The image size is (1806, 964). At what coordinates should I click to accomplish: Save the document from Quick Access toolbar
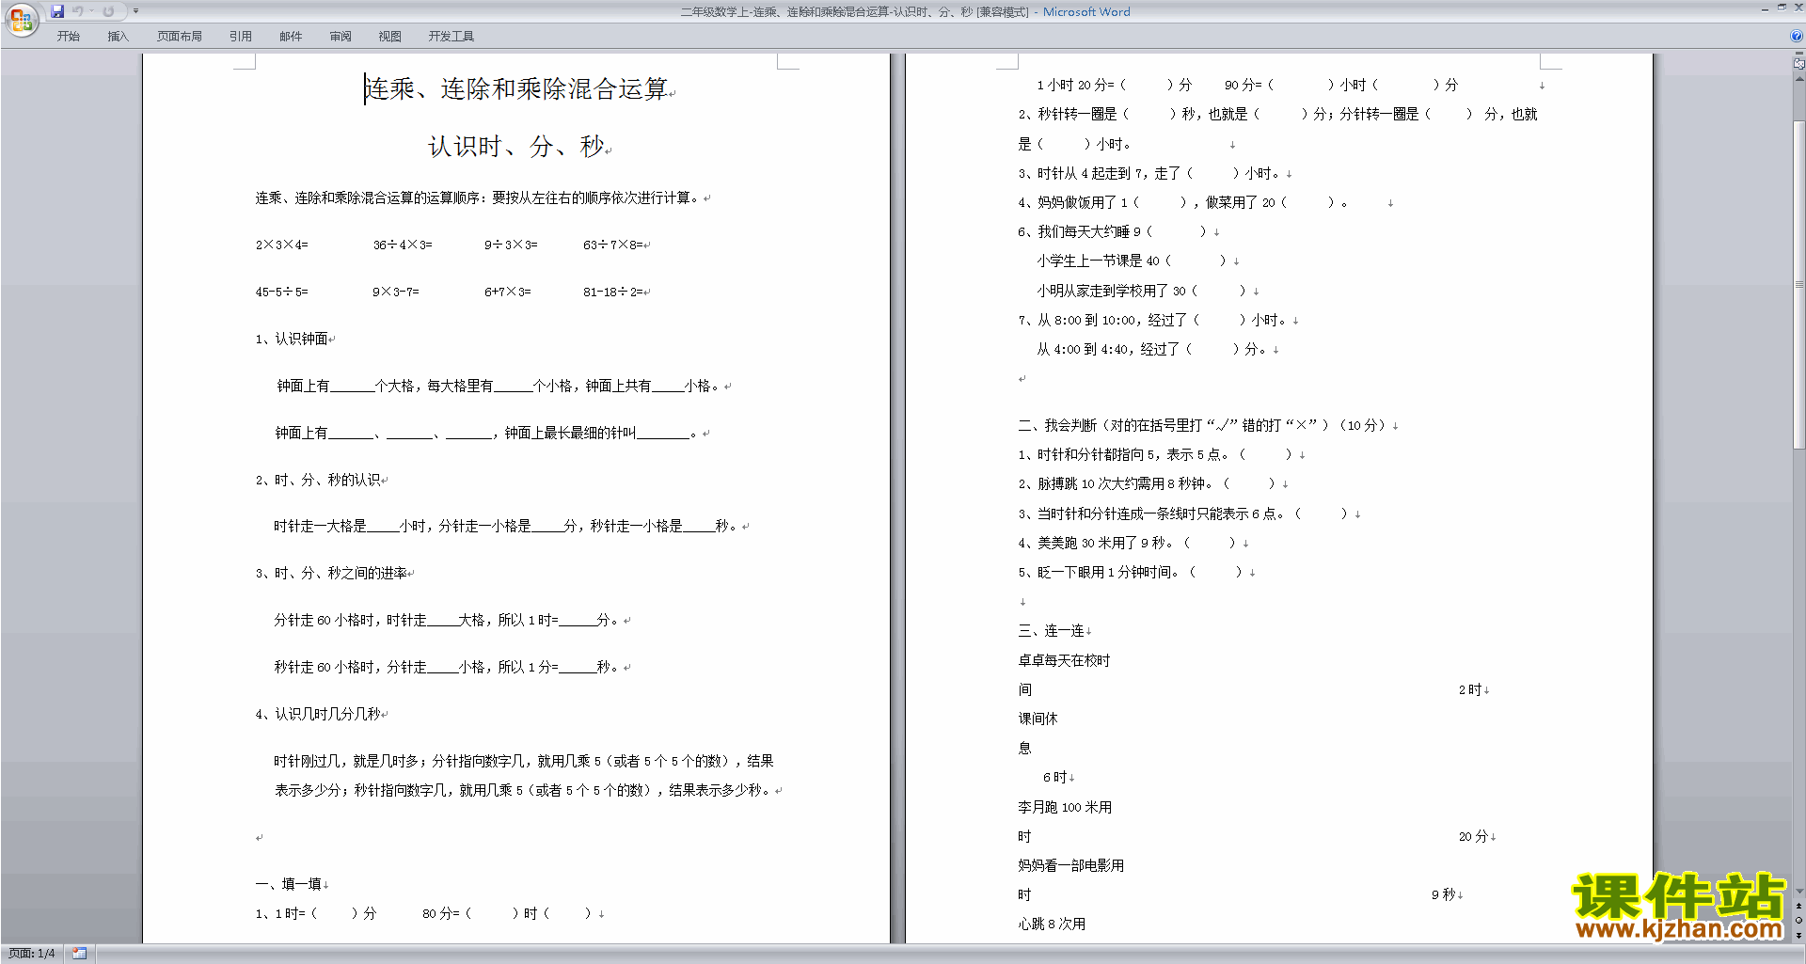click(x=57, y=11)
